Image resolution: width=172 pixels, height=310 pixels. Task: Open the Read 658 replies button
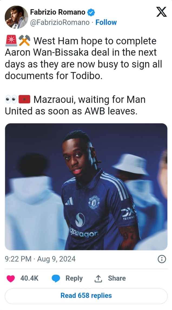(x=86, y=296)
